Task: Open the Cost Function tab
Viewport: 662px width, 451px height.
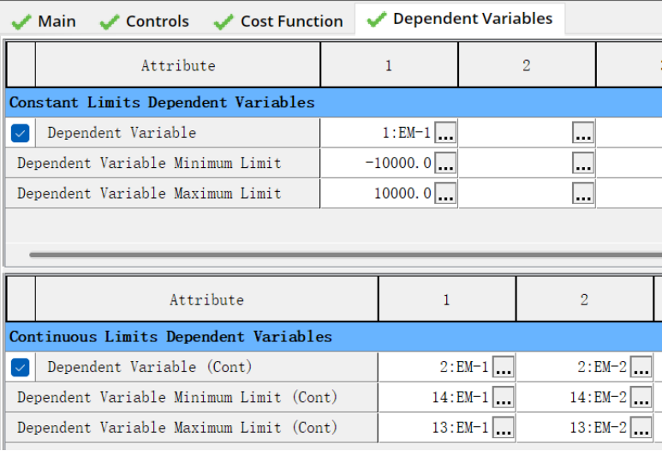Action: (x=279, y=21)
